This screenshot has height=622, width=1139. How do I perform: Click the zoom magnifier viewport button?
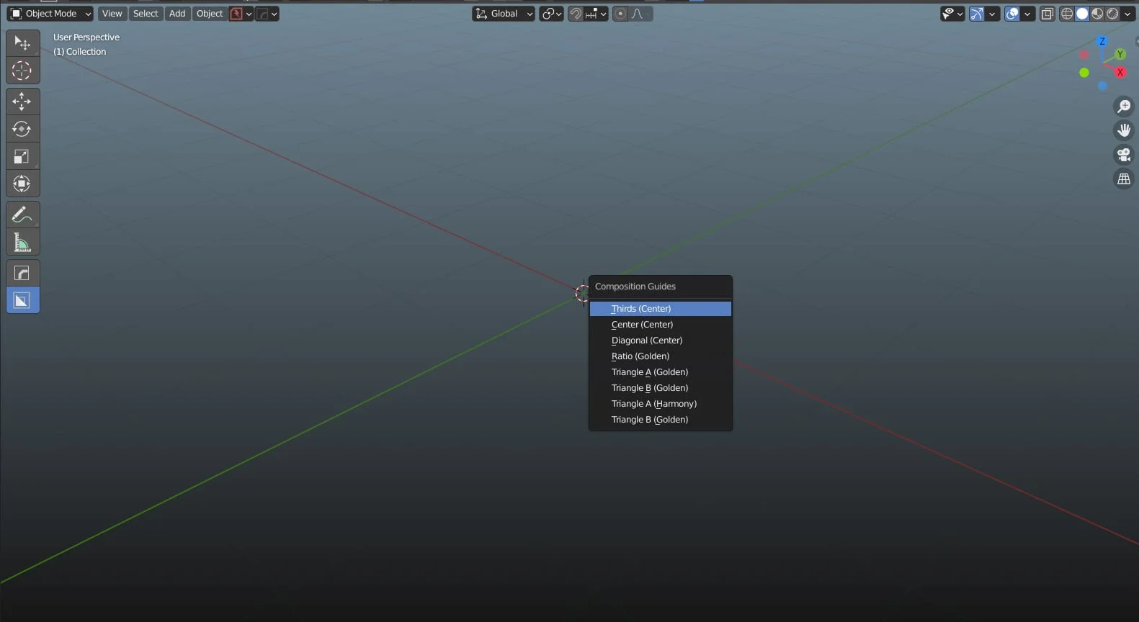tap(1124, 107)
